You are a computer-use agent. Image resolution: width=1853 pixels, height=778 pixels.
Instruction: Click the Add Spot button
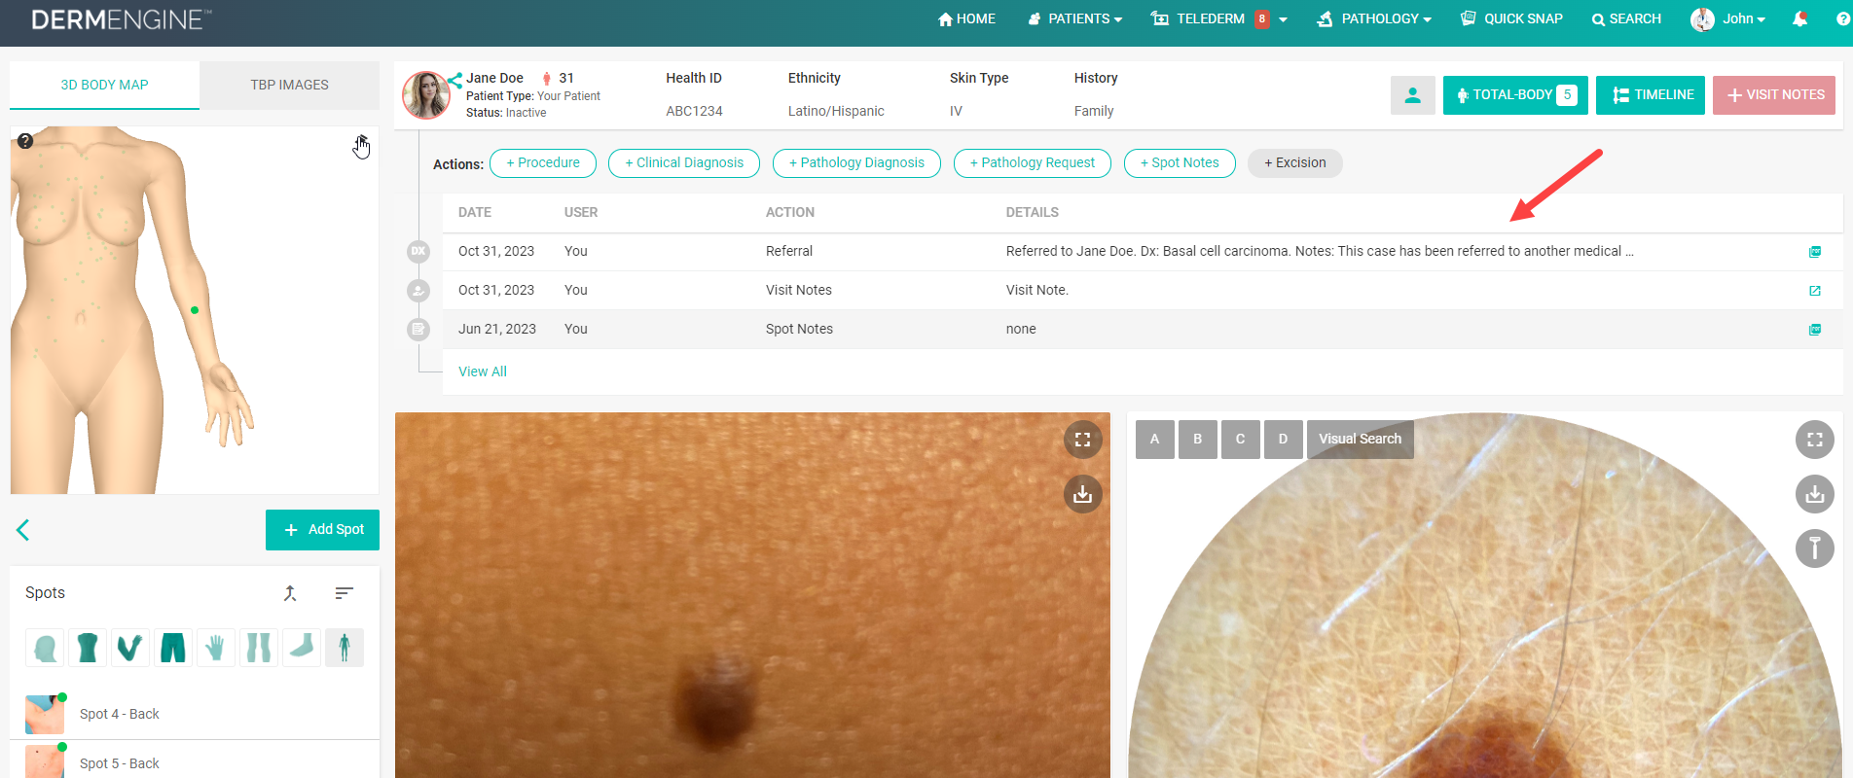tap(322, 530)
